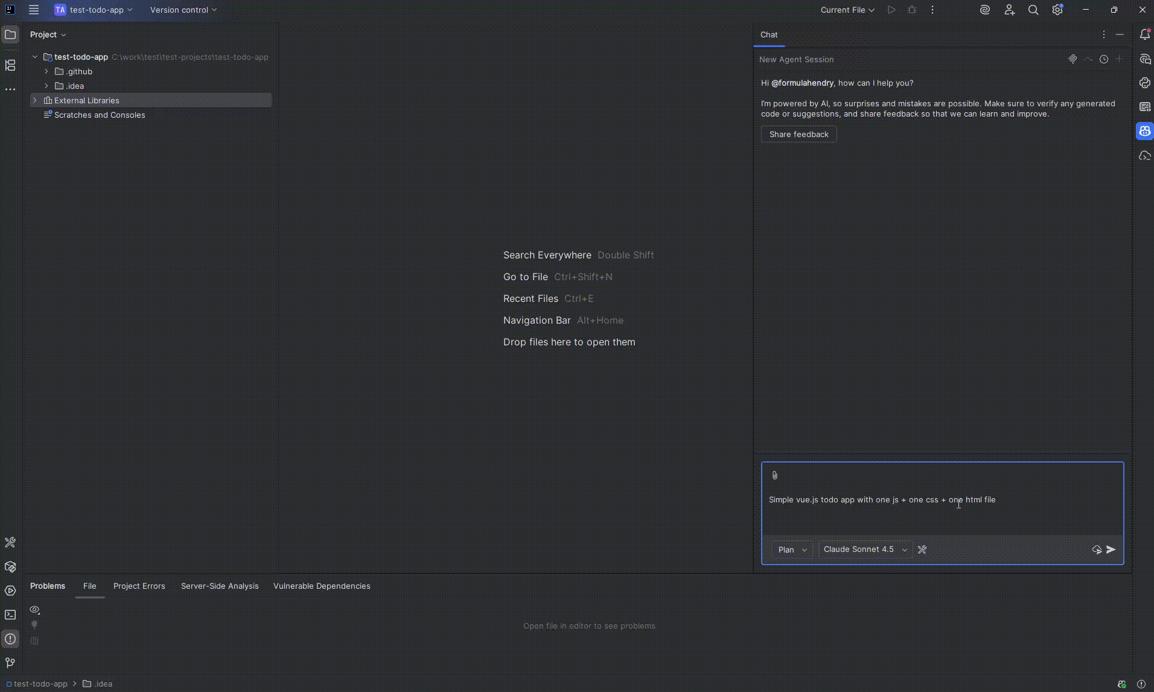Switch to the Vulnerable Dependencies tab
The image size is (1154, 692).
tap(322, 586)
